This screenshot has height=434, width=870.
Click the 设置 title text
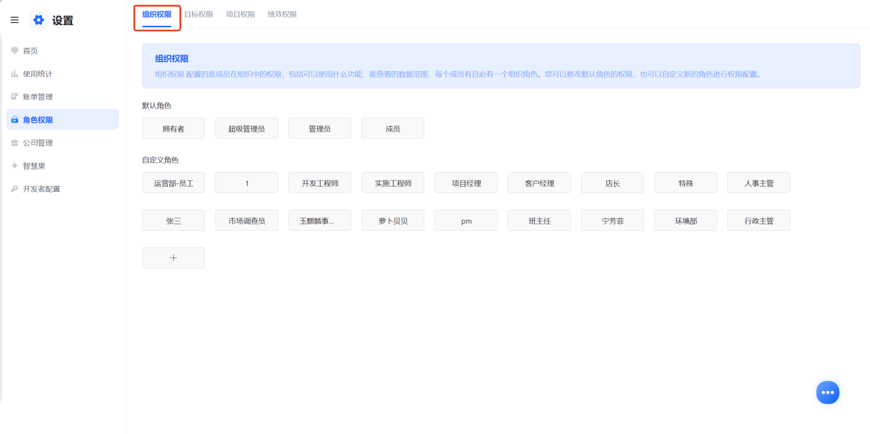63,21
